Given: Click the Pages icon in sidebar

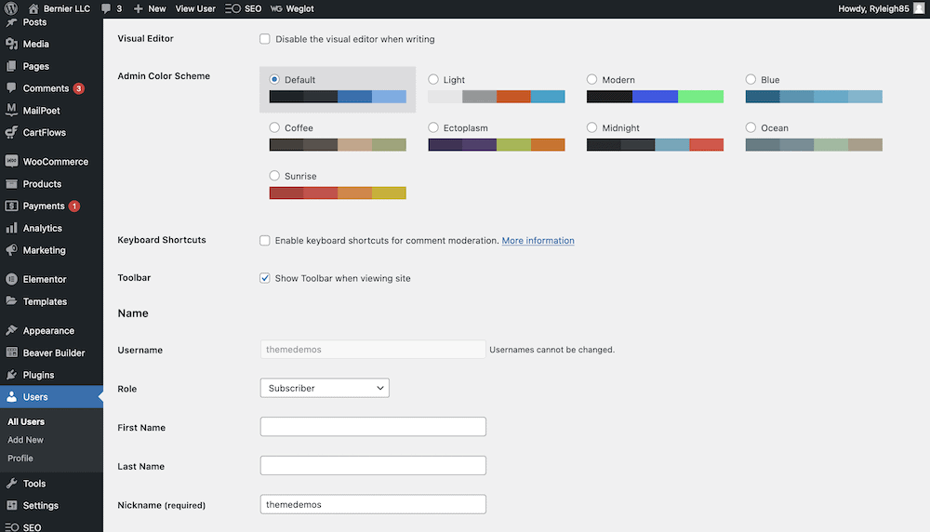Looking at the screenshot, I should point(11,66).
